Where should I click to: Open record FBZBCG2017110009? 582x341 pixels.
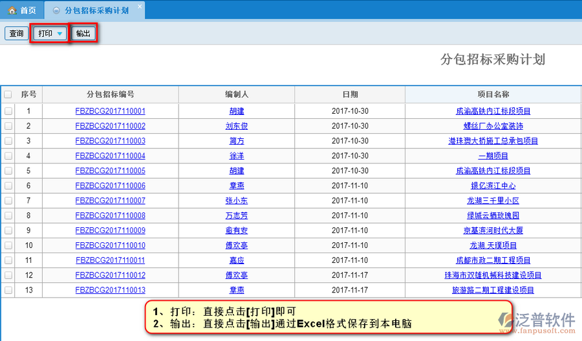110,231
